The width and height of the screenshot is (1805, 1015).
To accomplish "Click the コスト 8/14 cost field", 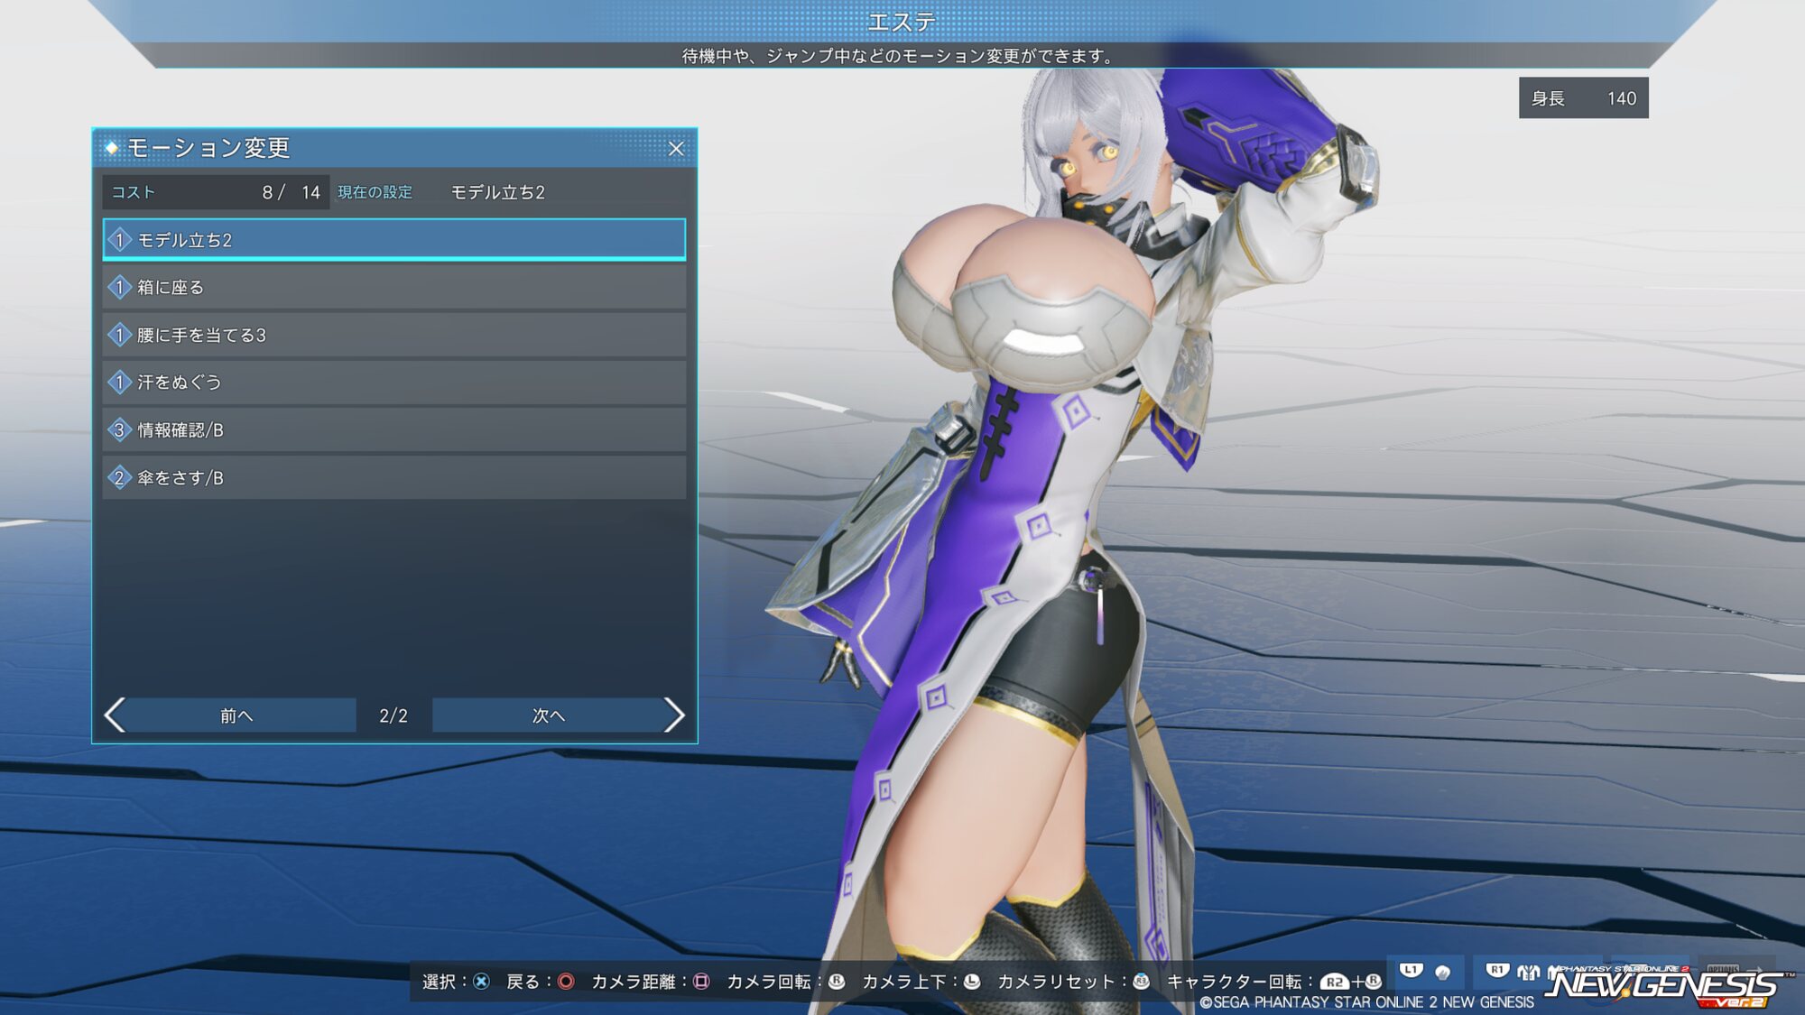I will click(x=216, y=192).
